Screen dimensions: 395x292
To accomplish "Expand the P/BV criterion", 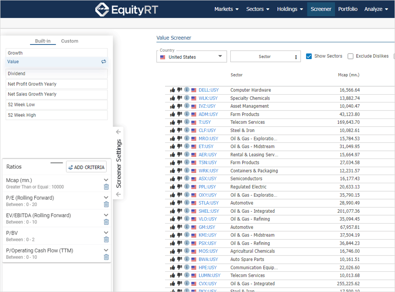I will point(106,233).
